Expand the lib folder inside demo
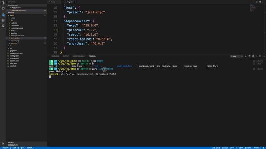 pyautogui.click(x=12, y=20)
